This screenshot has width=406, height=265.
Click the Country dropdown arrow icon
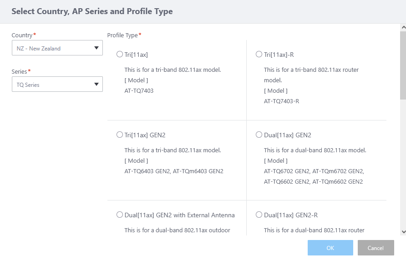coord(96,48)
